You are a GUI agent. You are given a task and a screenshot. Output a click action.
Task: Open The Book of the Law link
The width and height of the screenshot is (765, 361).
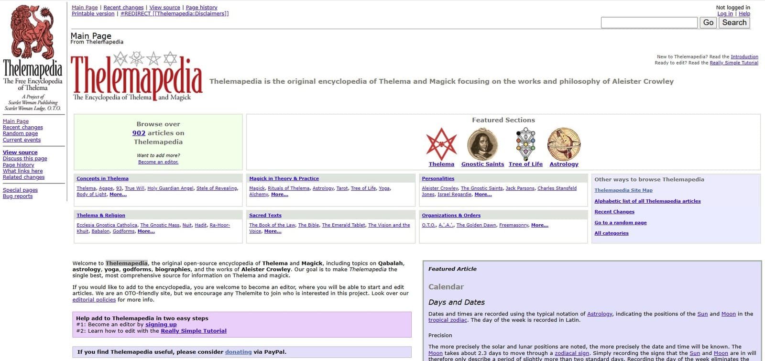272,225
